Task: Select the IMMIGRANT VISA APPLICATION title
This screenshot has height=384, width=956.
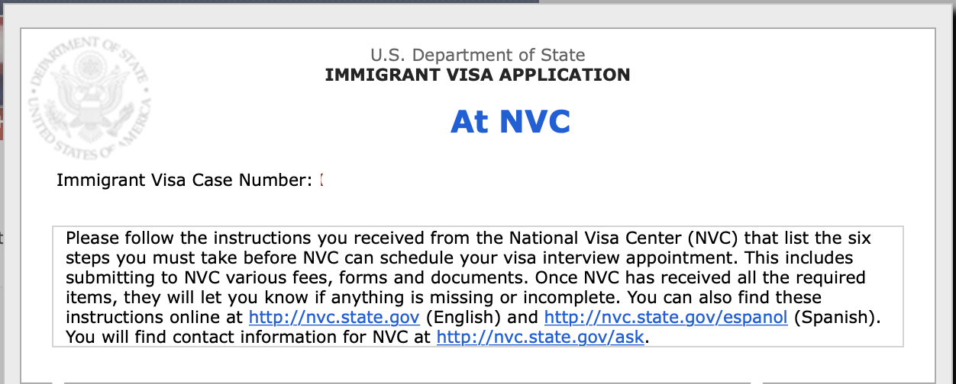Action: (x=478, y=75)
